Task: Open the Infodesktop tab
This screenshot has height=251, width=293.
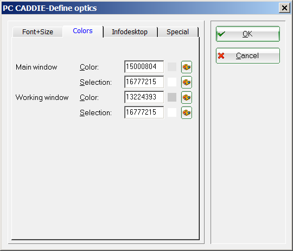Action: coord(130,32)
